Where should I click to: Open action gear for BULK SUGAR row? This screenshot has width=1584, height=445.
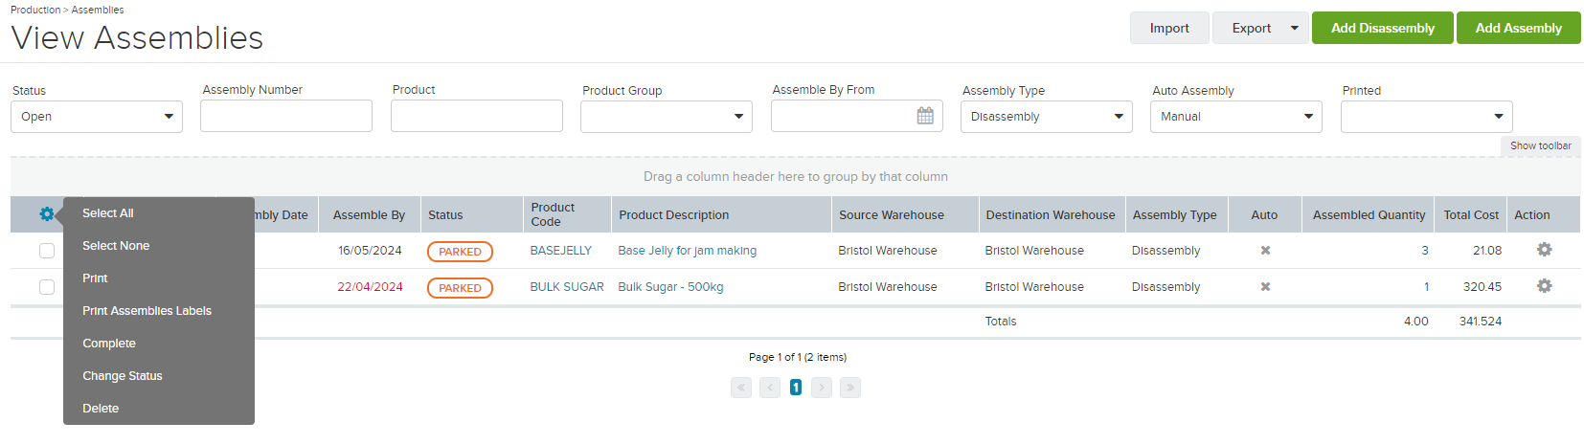(x=1544, y=286)
